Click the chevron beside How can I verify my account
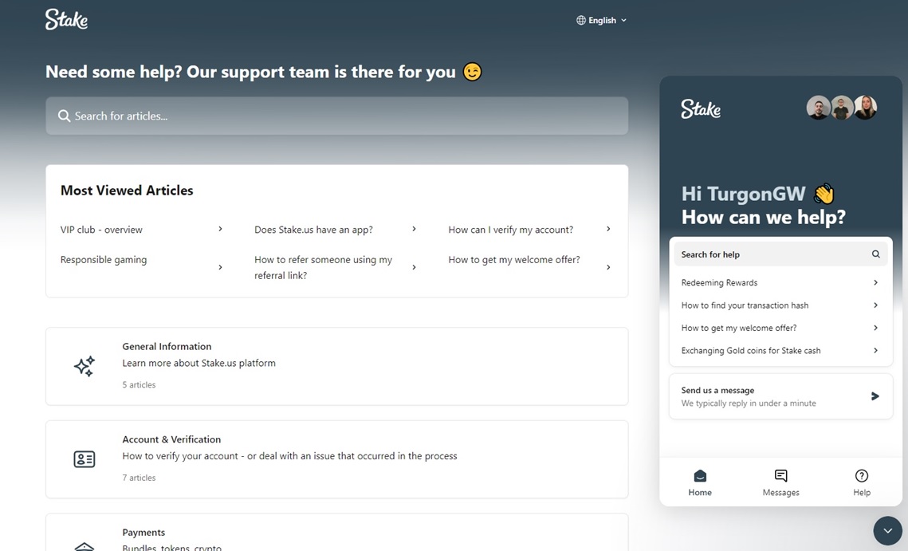 (x=608, y=229)
